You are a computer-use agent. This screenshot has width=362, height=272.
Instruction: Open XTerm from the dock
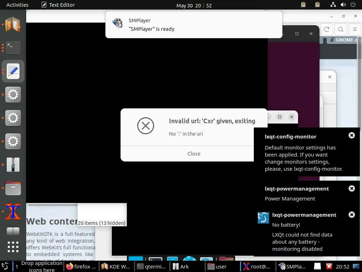13,211
